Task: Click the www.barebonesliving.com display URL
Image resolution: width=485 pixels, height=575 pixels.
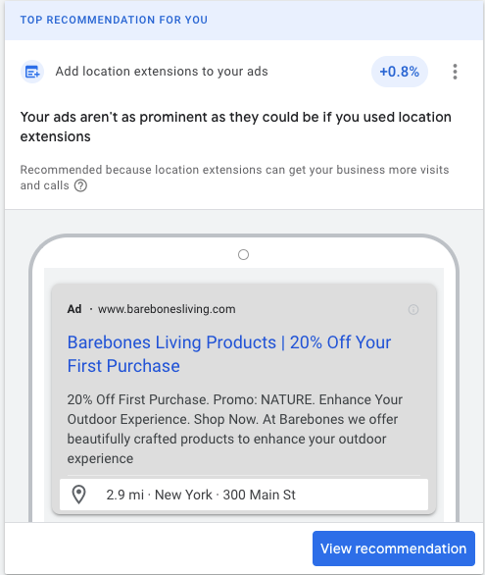Action: 167,309
